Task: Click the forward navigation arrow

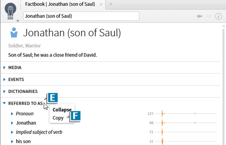Action: [209, 16]
